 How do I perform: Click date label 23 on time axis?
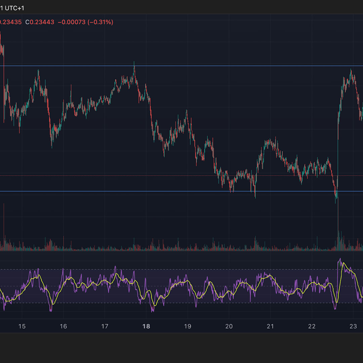coord(353,326)
